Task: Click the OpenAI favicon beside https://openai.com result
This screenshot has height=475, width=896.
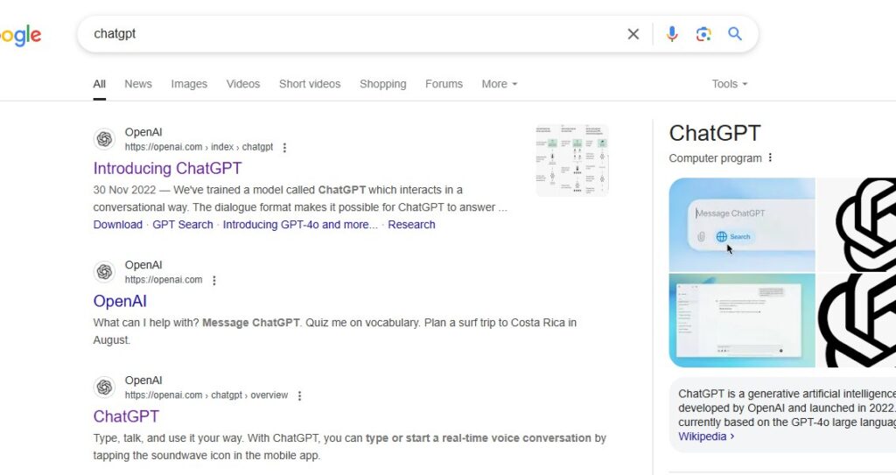Action: (105, 271)
